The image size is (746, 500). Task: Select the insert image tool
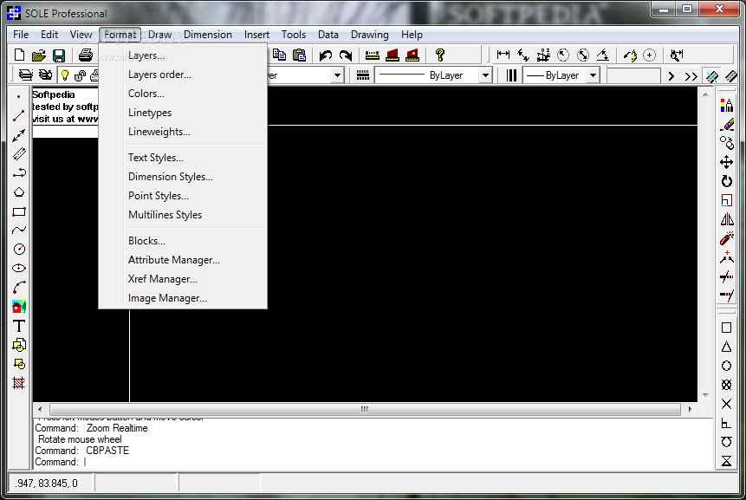(x=18, y=307)
